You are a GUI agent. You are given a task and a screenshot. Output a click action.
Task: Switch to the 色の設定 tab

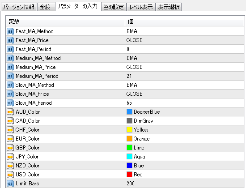pos(114,7)
